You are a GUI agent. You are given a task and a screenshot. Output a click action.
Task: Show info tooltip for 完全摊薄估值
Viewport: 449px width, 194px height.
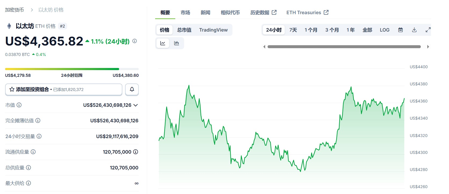(38, 120)
